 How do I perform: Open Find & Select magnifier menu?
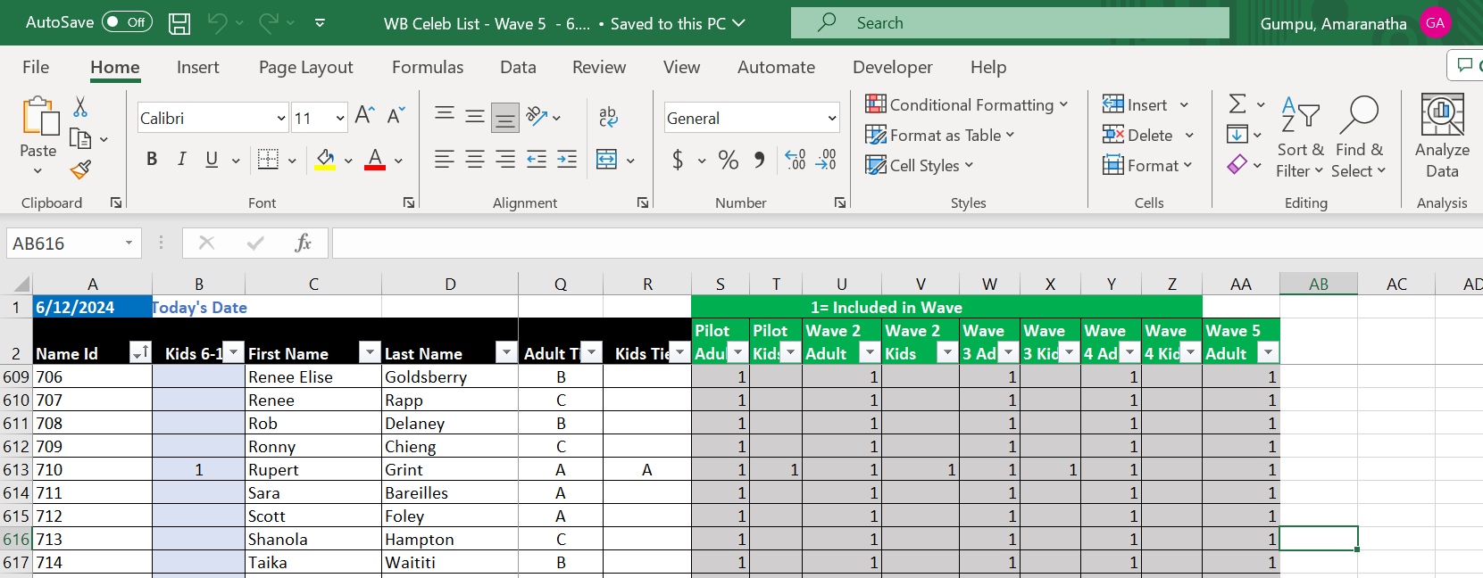tap(1359, 137)
